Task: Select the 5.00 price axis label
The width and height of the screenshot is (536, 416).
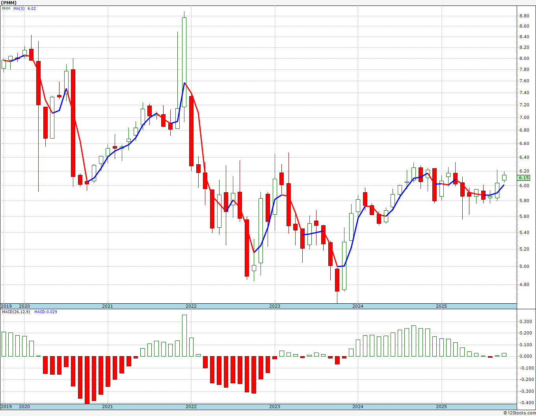Action: (x=524, y=266)
